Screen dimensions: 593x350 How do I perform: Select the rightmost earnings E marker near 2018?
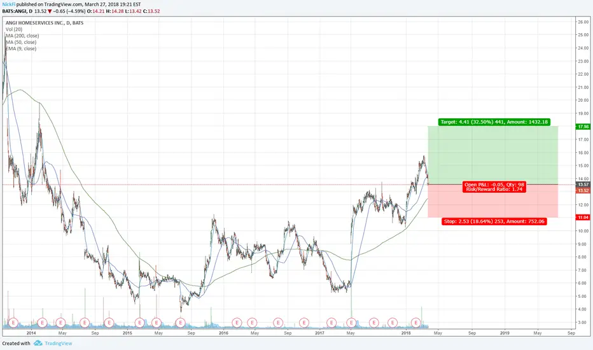click(x=416, y=323)
